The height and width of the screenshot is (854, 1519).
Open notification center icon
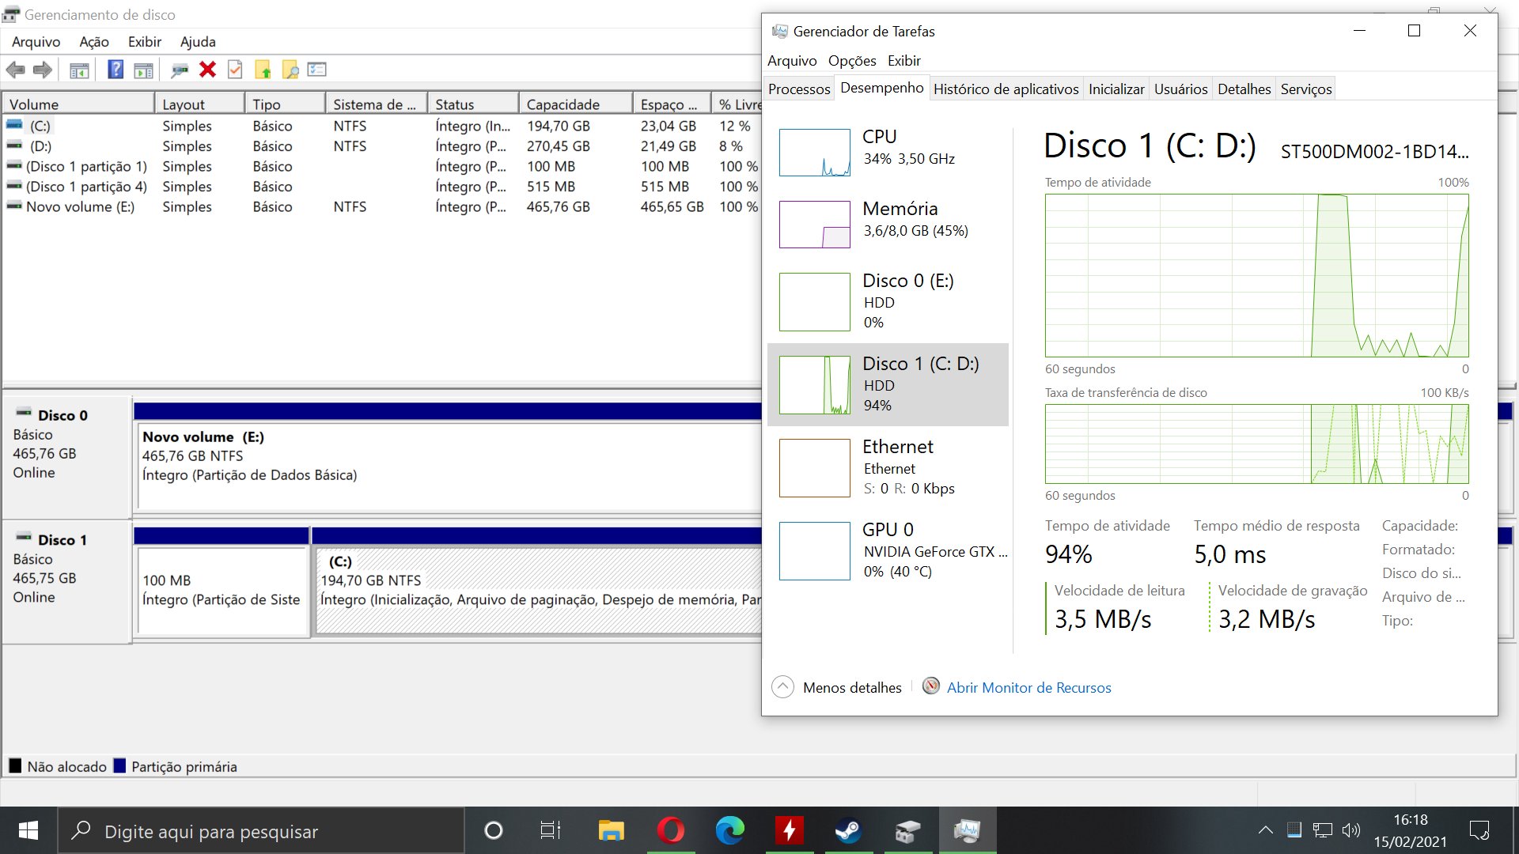pos(1479,830)
